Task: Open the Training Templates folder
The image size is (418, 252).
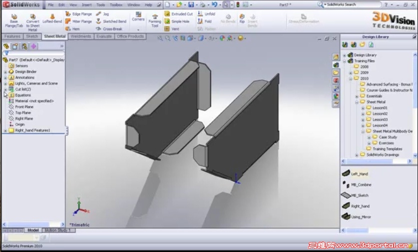Action: click(x=384, y=148)
